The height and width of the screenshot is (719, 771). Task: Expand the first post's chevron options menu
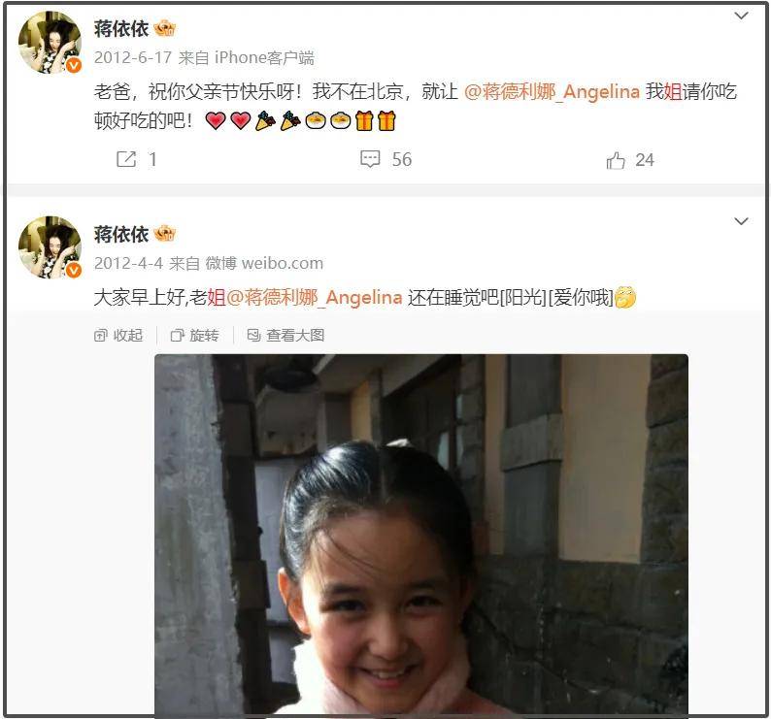coord(741,16)
